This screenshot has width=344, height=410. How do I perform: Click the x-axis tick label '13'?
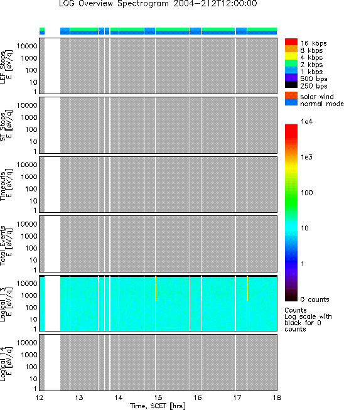click(79, 397)
